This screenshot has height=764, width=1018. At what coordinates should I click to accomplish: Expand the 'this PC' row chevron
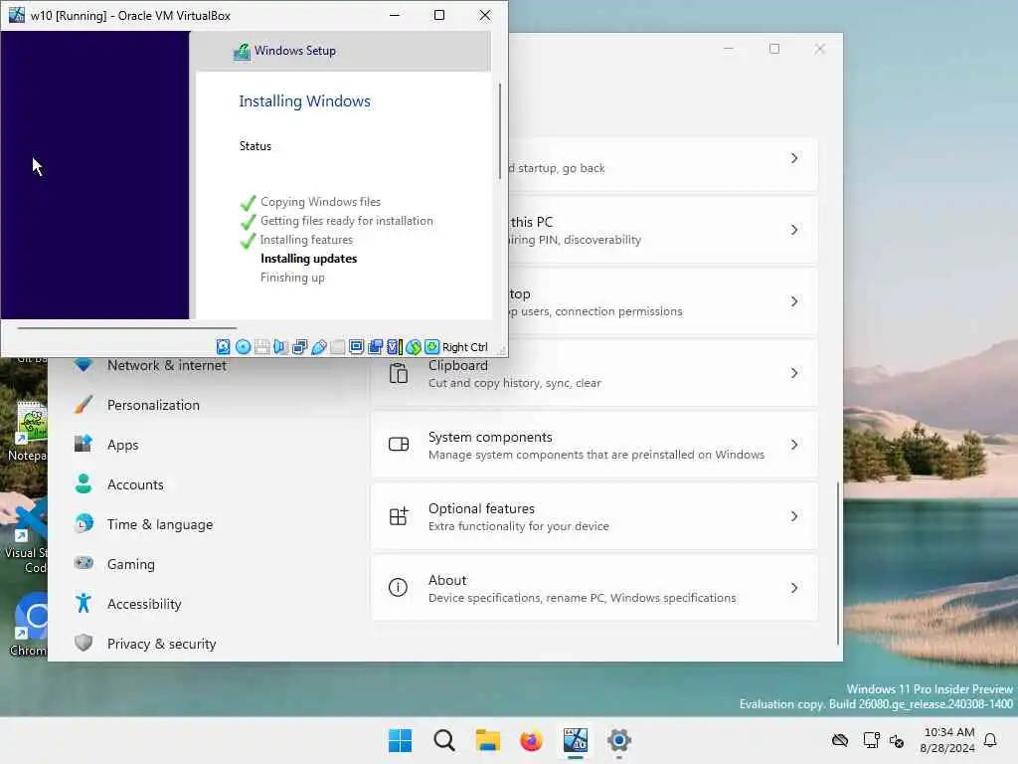click(794, 230)
